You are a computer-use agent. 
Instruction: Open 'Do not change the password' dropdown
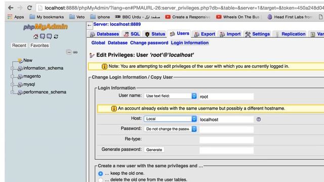[170, 129]
